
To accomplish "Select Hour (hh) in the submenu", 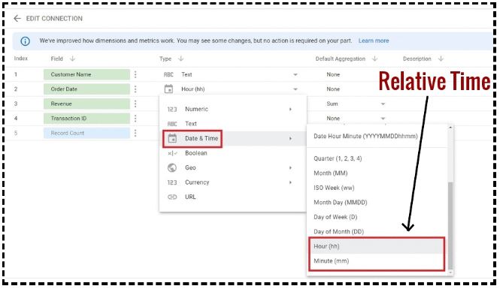I will (x=377, y=246).
